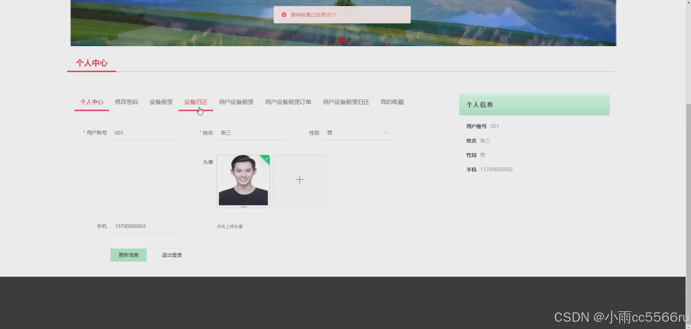The image size is (691, 329).
Task: Select the red carousel indicator dot
Action: tap(342, 40)
